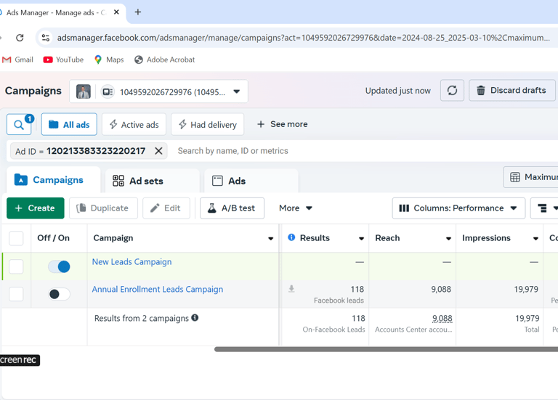Check the select-all header checkbox
This screenshot has height=400, width=558.
tap(16, 238)
